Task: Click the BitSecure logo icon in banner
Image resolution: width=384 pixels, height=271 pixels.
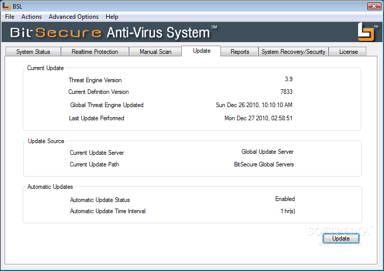Action: pyautogui.click(x=366, y=32)
